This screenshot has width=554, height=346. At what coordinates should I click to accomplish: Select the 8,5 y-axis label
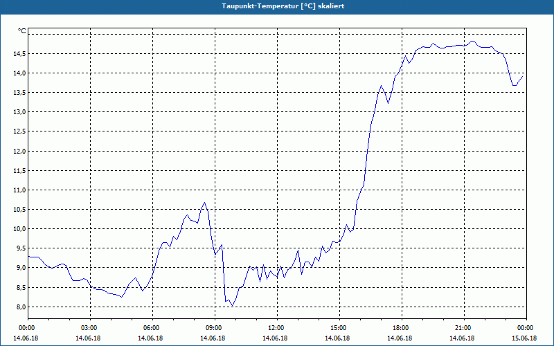tap(21, 287)
